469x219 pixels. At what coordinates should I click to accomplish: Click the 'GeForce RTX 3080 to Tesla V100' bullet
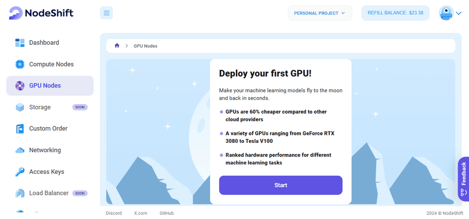point(280,137)
